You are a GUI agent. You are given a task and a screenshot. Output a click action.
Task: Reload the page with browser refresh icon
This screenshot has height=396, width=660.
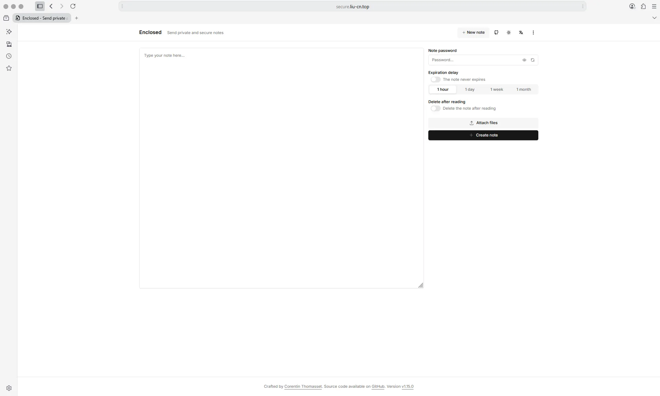click(73, 6)
